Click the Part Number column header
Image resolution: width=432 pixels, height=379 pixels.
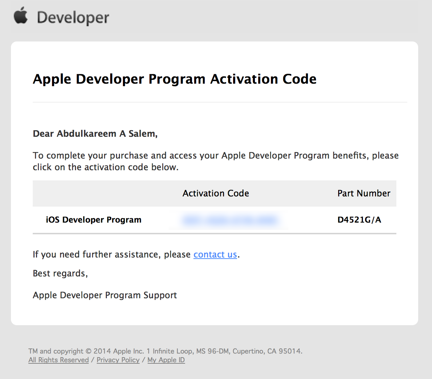click(364, 193)
